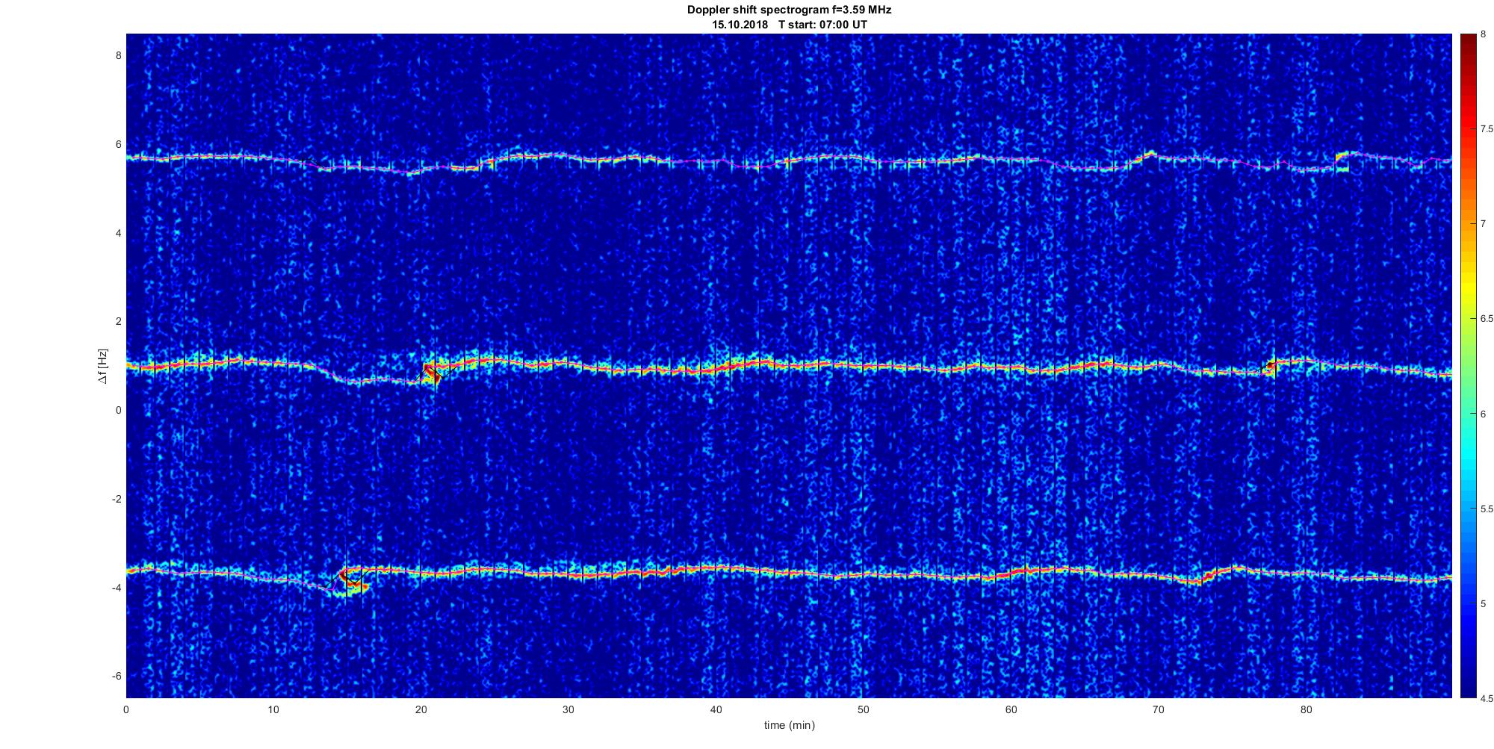
Task: Click the x-axis tick label 40
Action: [x=716, y=709]
